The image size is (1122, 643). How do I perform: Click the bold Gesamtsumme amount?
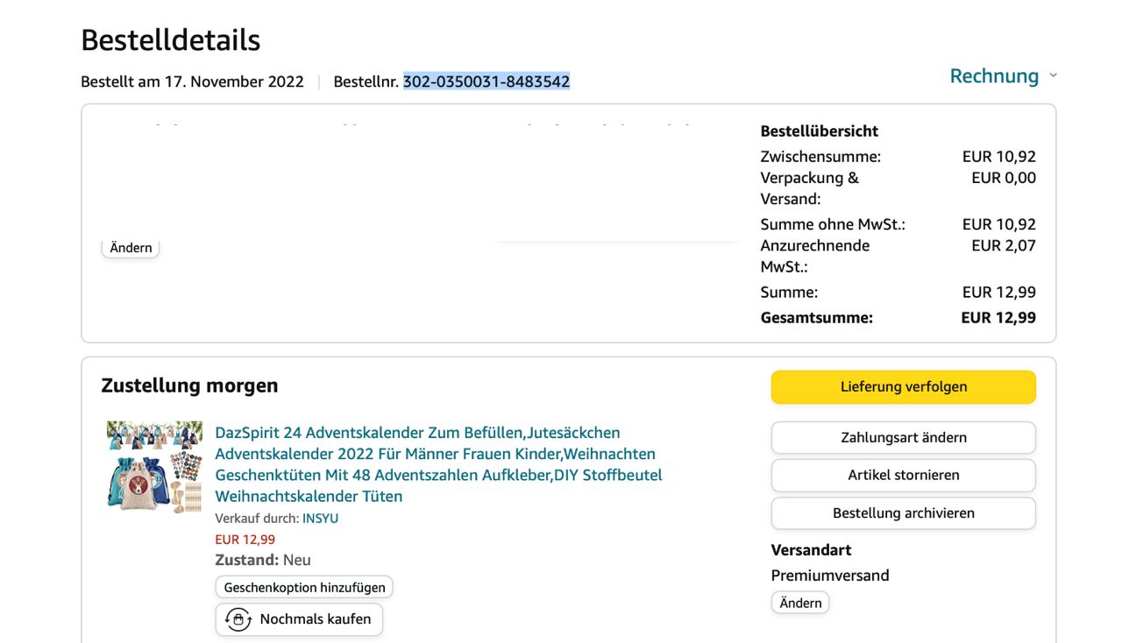(x=998, y=318)
